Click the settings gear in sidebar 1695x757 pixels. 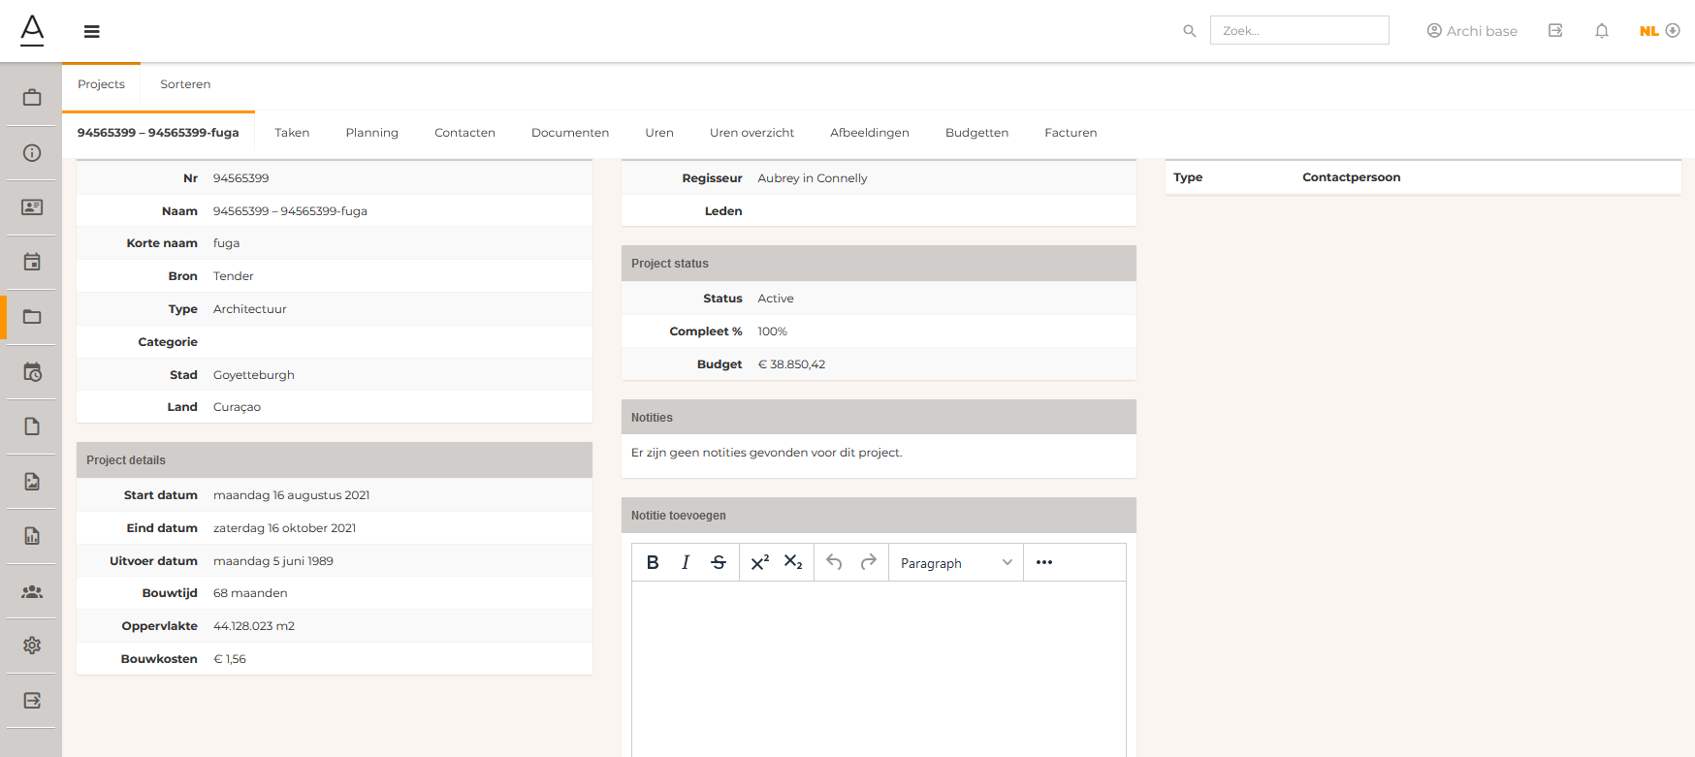coord(32,646)
